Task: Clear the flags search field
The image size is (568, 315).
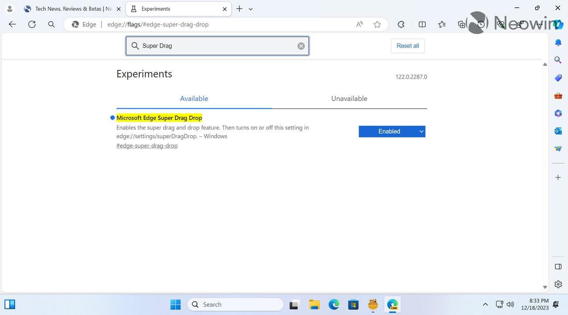Action: click(x=301, y=45)
